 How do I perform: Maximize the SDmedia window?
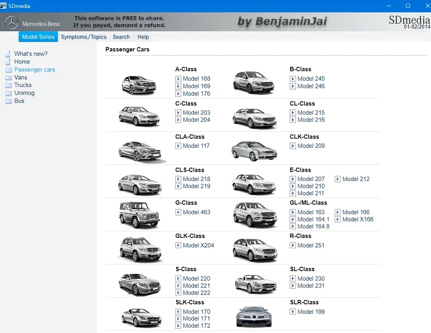point(408,6)
